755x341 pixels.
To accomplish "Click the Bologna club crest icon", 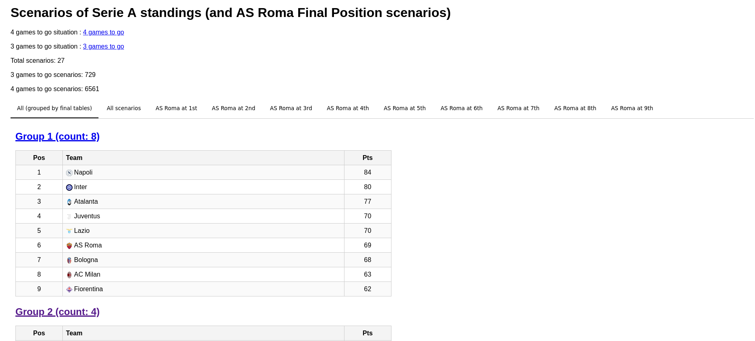I will click(69, 260).
